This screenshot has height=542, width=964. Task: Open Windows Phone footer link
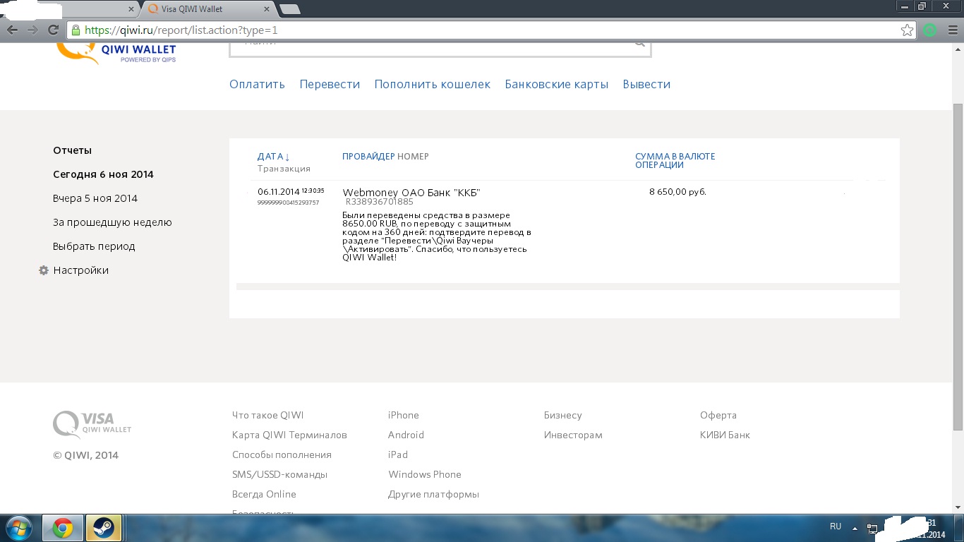click(425, 474)
